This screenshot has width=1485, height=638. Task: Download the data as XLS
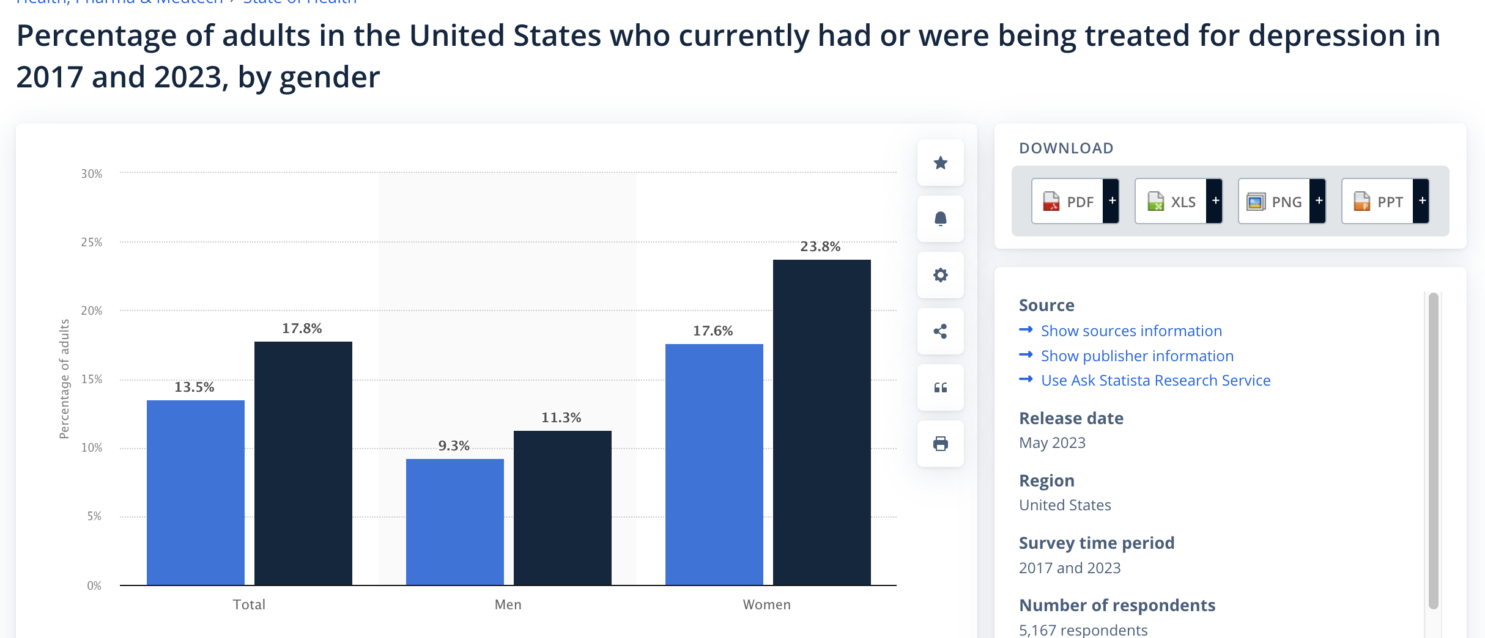tap(1171, 202)
